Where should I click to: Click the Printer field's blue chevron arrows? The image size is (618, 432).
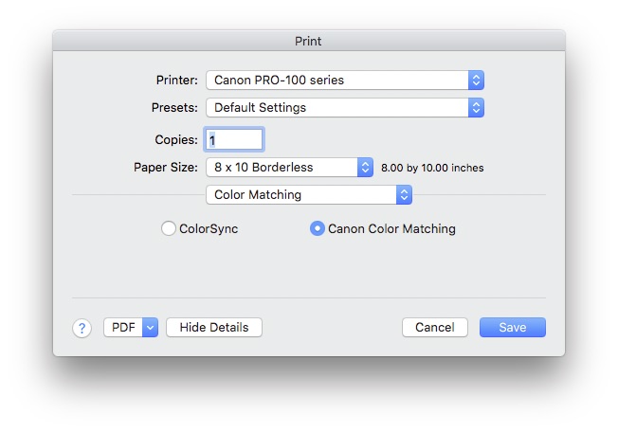(x=476, y=81)
